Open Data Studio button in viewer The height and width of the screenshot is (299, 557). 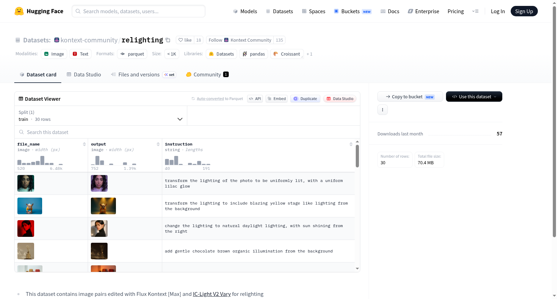tap(340, 99)
